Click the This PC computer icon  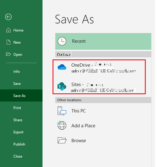click(62, 111)
